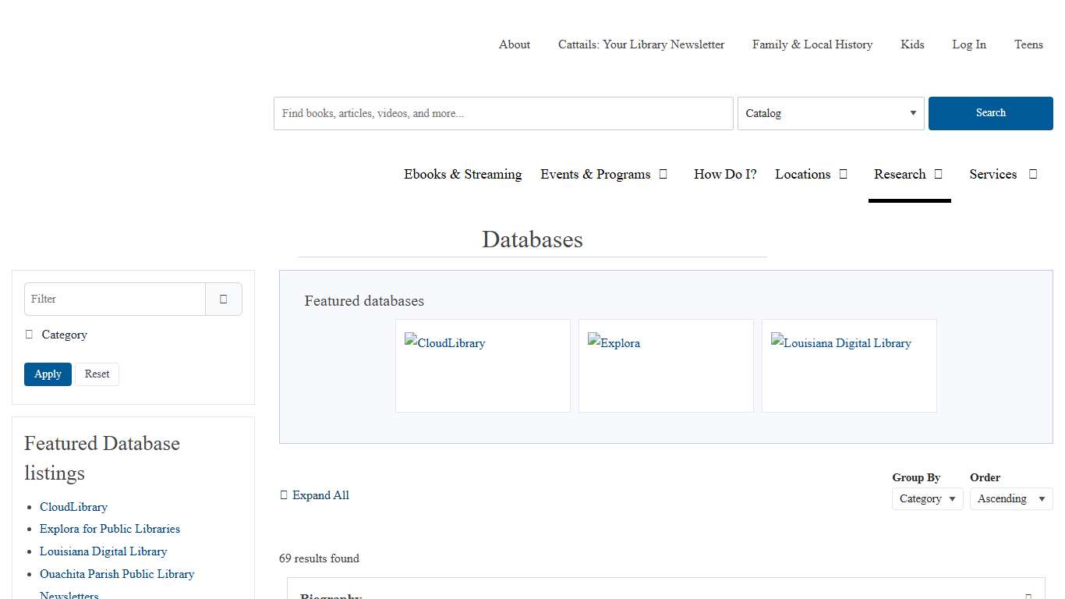Click the Filter submit icon beside the filter box
Viewport: 1065px width, 599px height.
pos(224,299)
